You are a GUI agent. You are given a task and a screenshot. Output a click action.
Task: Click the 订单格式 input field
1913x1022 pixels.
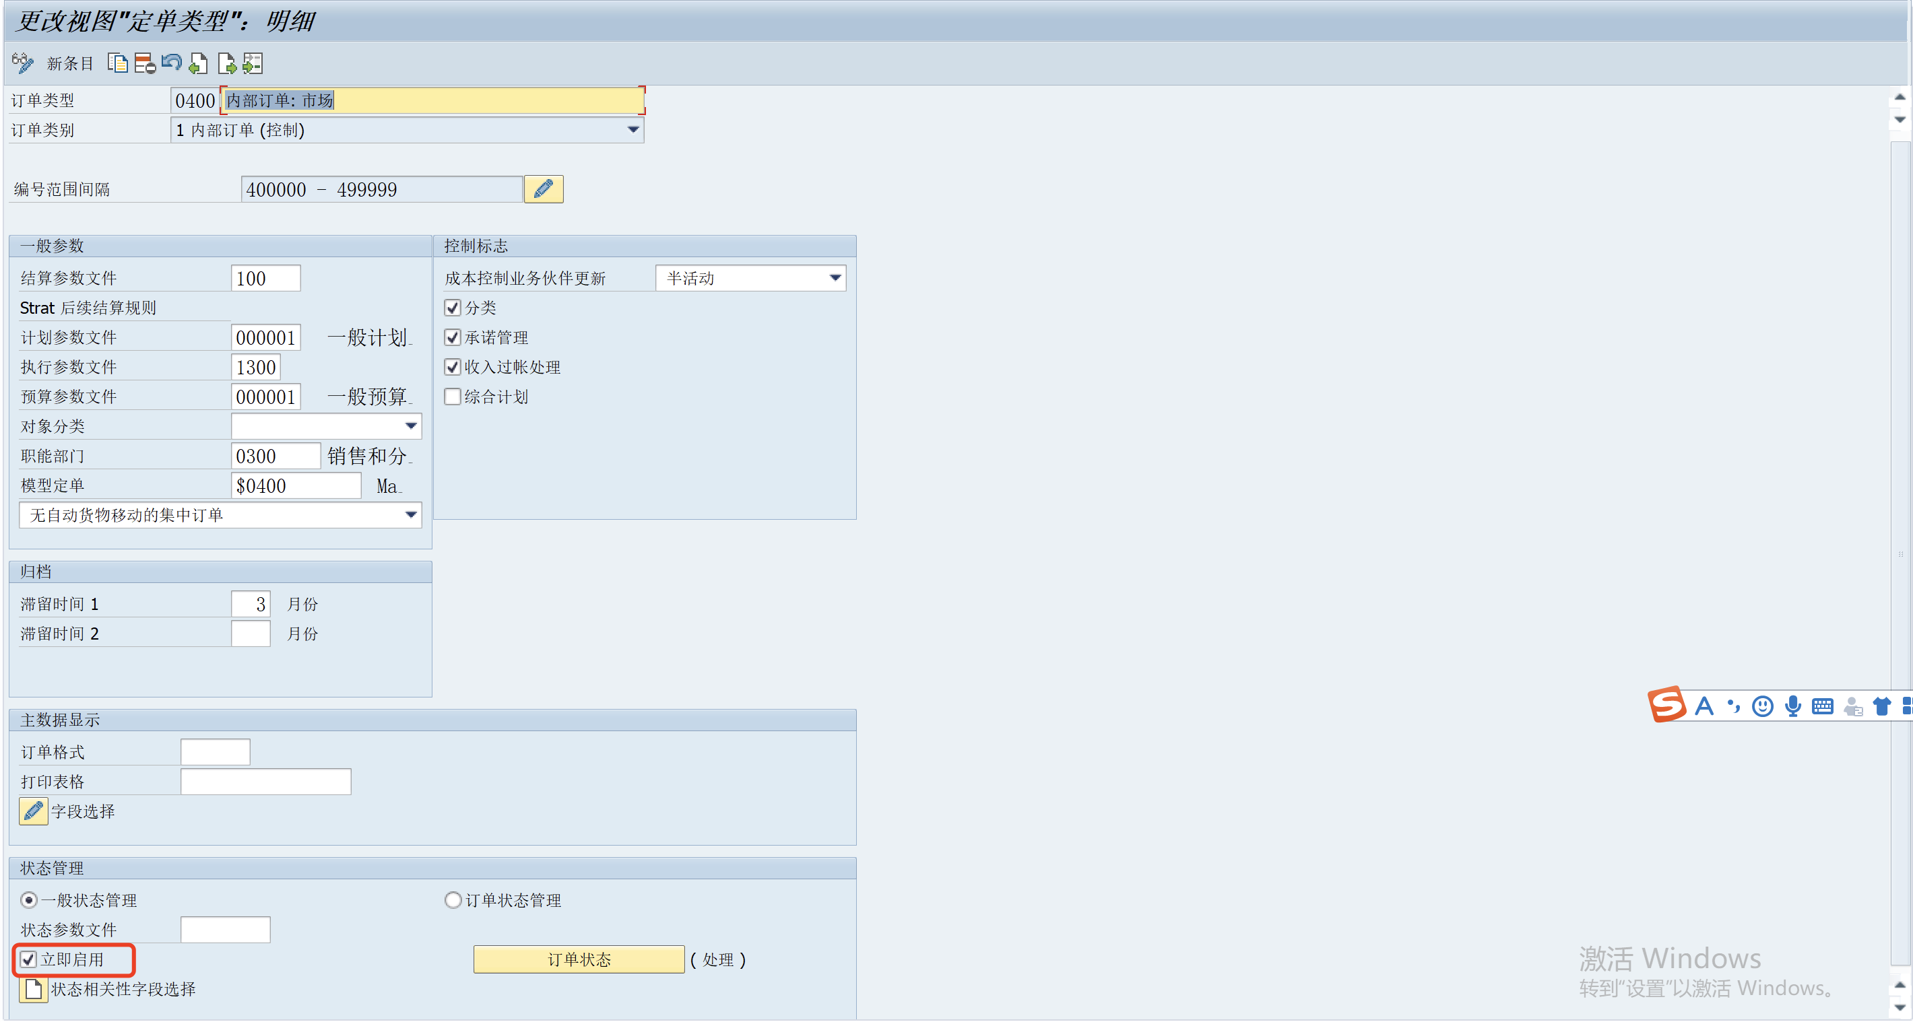(x=216, y=752)
